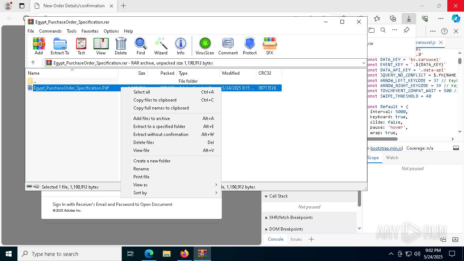Open the Options menu
The height and width of the screenshot is (261, 464).
pyautogui.click(x=111, y=31)
